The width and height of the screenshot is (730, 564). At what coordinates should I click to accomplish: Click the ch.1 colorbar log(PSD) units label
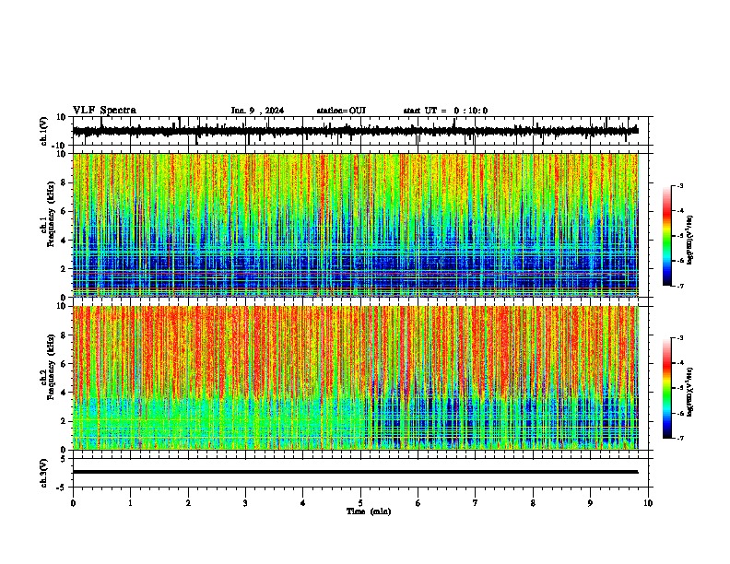(690, 240)
